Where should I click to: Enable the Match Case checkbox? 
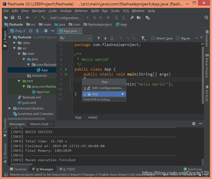(153, 38)
